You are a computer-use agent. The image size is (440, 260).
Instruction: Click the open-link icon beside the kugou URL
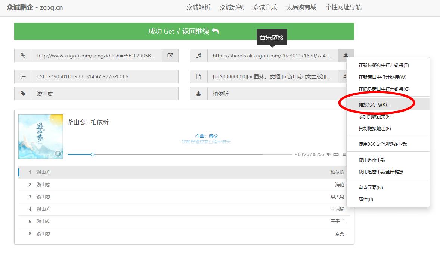pos(170,56)
